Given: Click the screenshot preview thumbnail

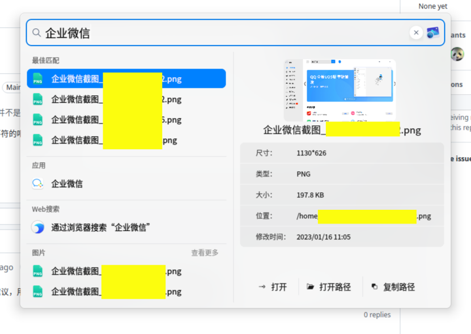Looking at the screenshot, I should pos(340,90).
